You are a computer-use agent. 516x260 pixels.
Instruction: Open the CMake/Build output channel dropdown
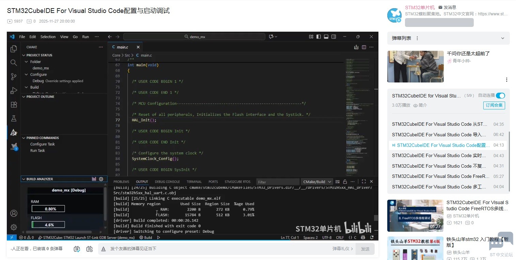coord(316,182)
